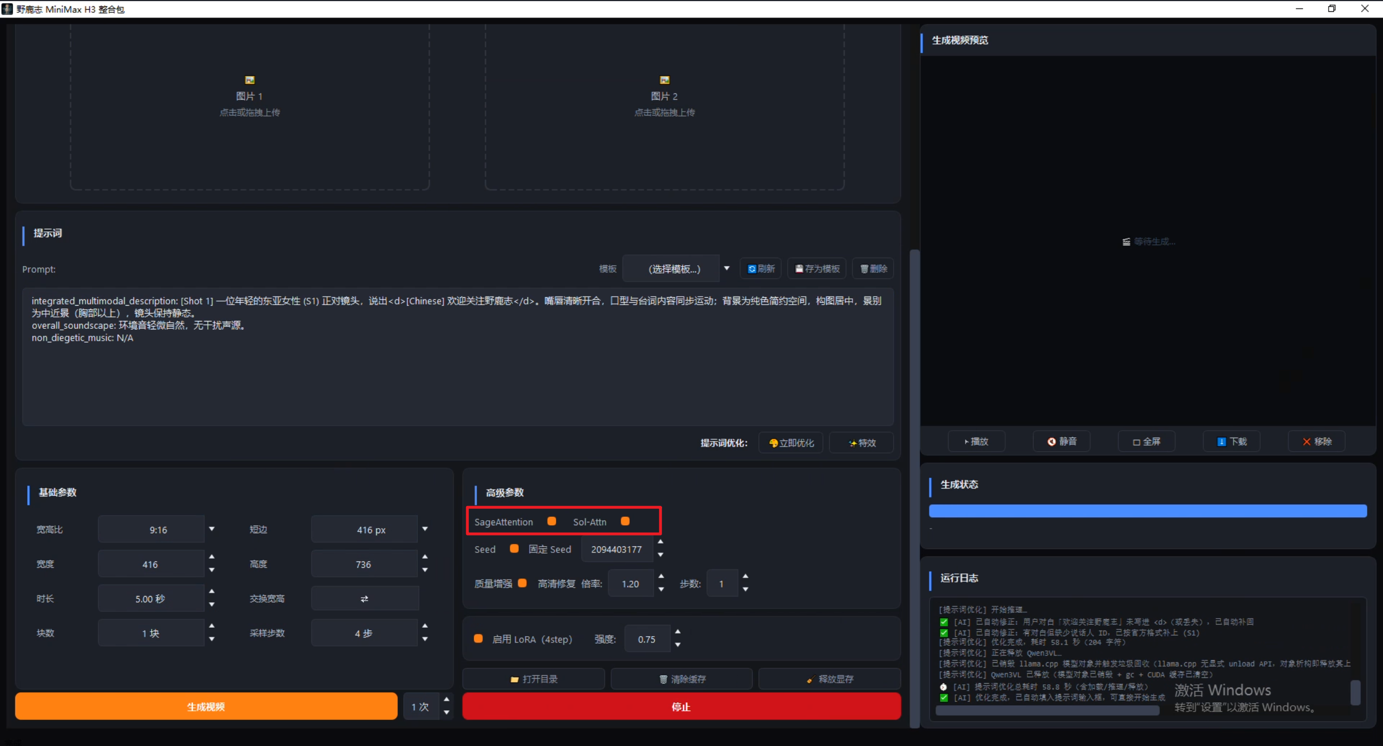The width and height of the screenshot is (1383, 746).
Task: Click the orange 生成视频 button
Action: [x=206, y=706]
